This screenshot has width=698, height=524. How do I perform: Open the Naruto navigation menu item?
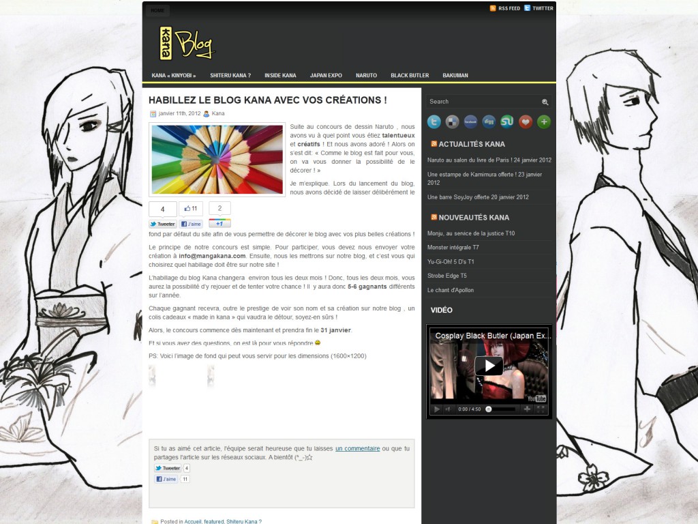366,76
